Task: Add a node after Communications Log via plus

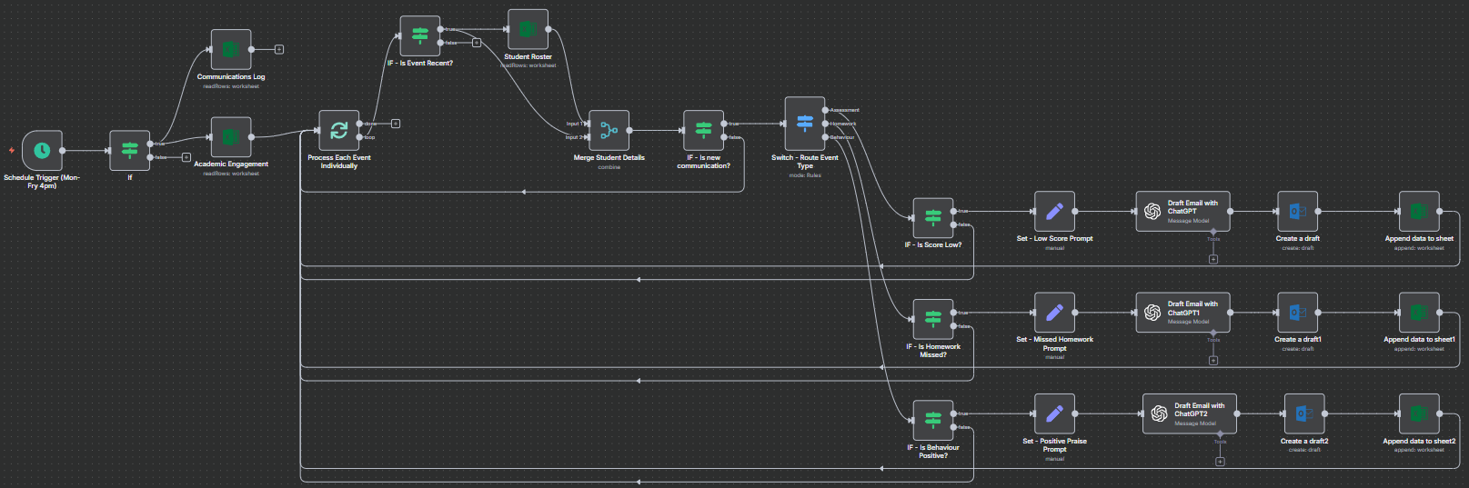Action: tap(279, 49)
